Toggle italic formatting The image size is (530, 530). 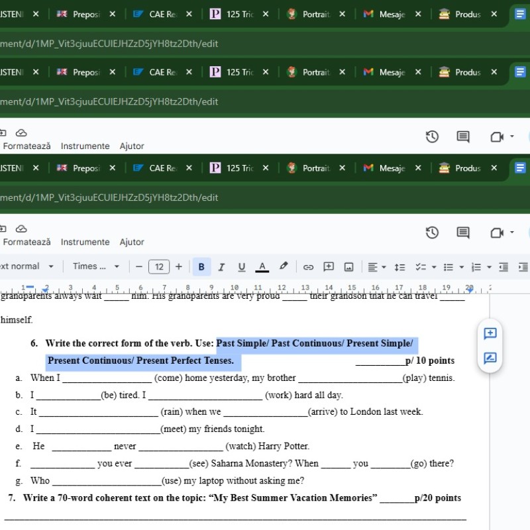tap(221, 266)
